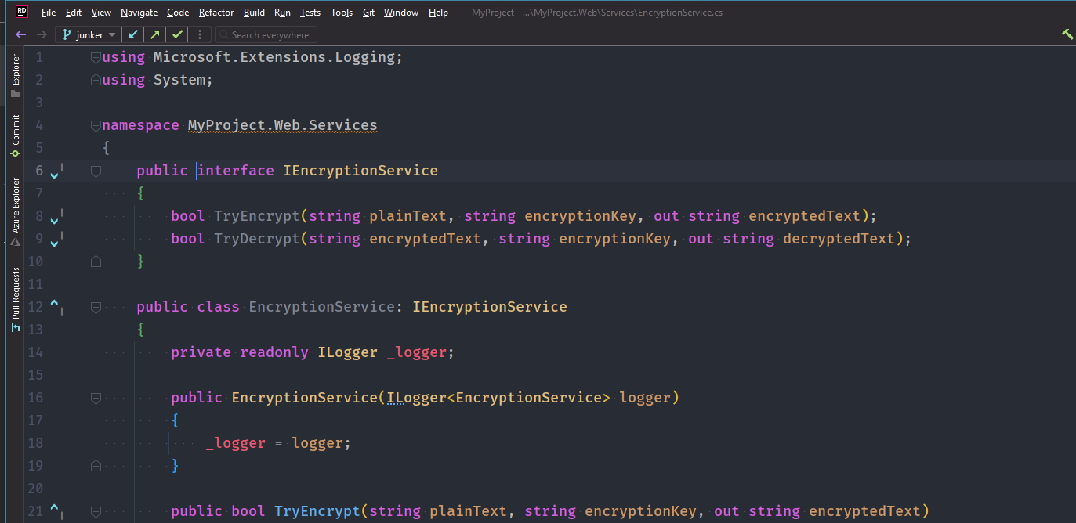Click the System using directive on line 2
Image resolution: width=1076 pixels, height=523 pixels.
[x=179, y=80]
